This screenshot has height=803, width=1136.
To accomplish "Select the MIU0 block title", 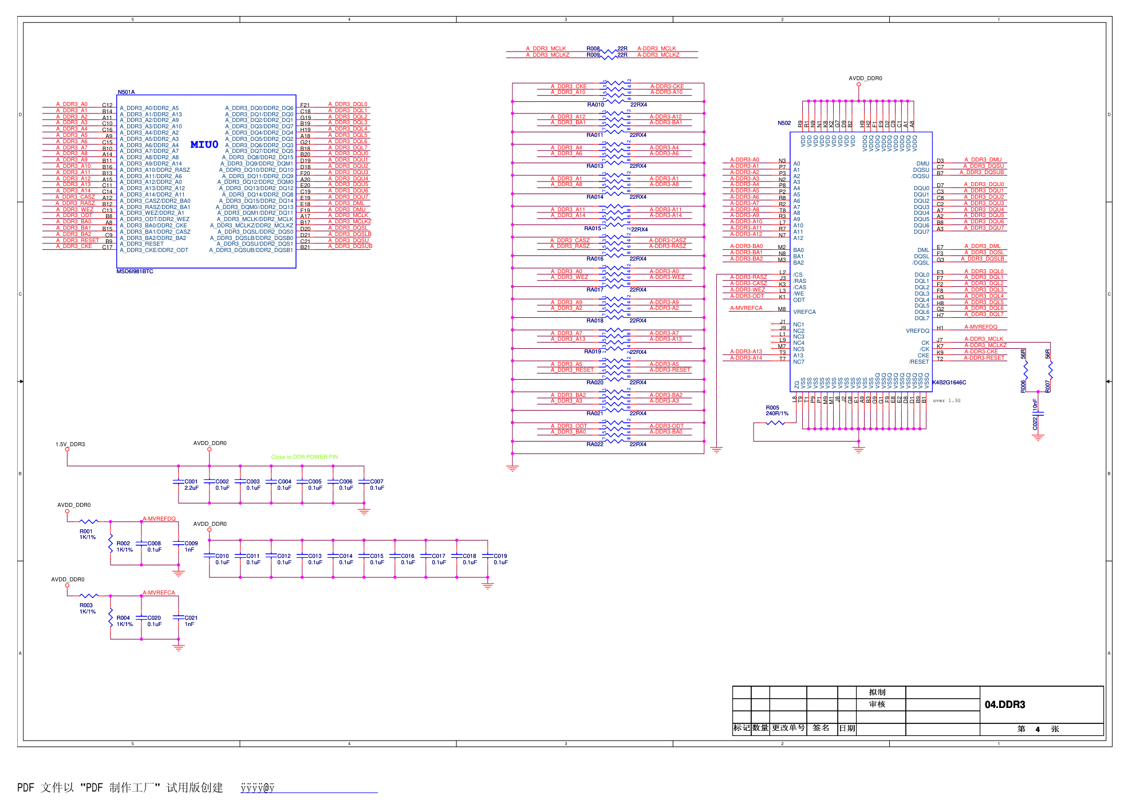I will coord(204,144).
